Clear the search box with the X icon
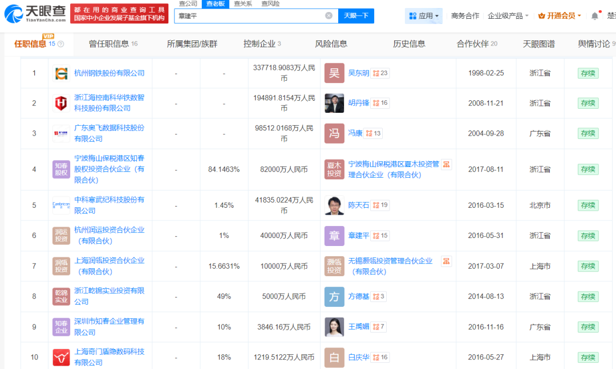This screenshot has height=369, width=616. (x=329, y=16)
